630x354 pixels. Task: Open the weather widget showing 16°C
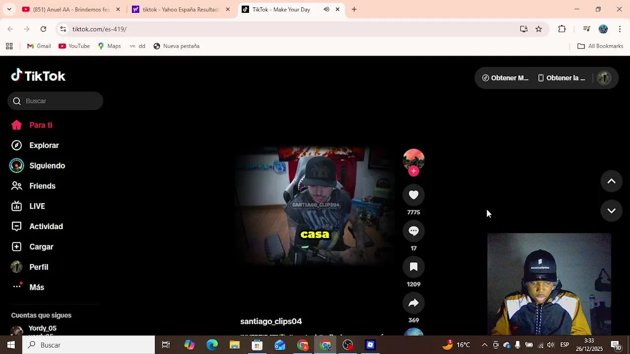coord(456,345)
